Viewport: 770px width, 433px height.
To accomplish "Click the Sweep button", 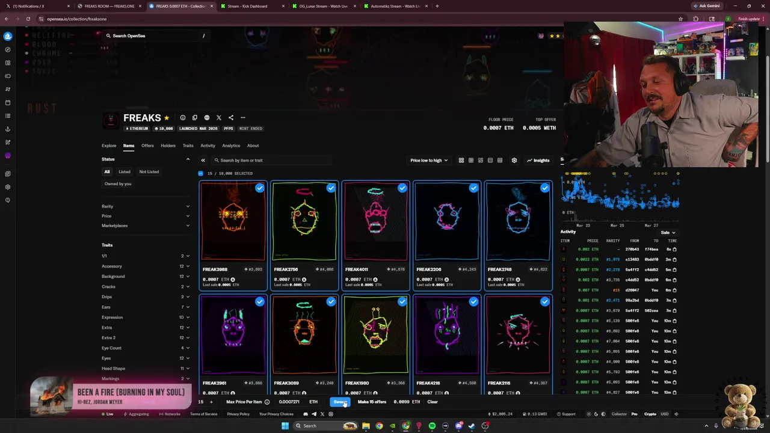I will click(x=340, y=402).
